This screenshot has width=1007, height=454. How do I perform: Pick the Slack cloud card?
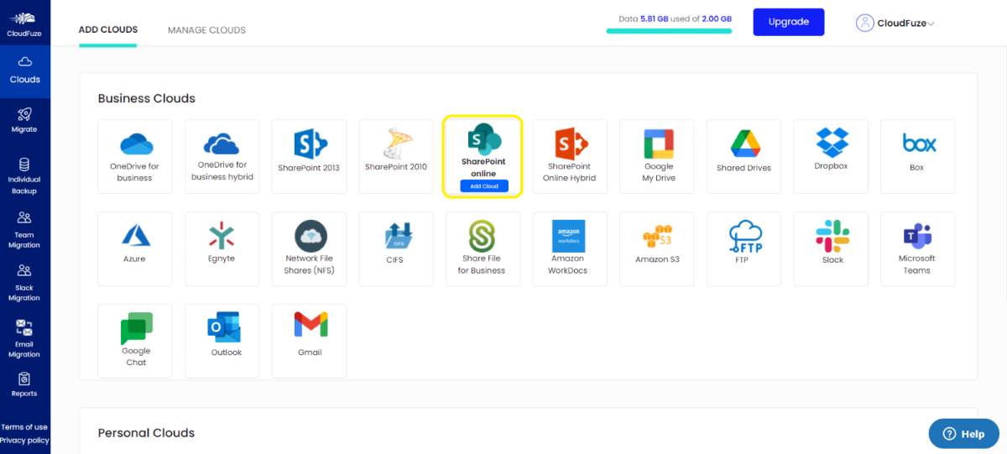coord(831,248)
